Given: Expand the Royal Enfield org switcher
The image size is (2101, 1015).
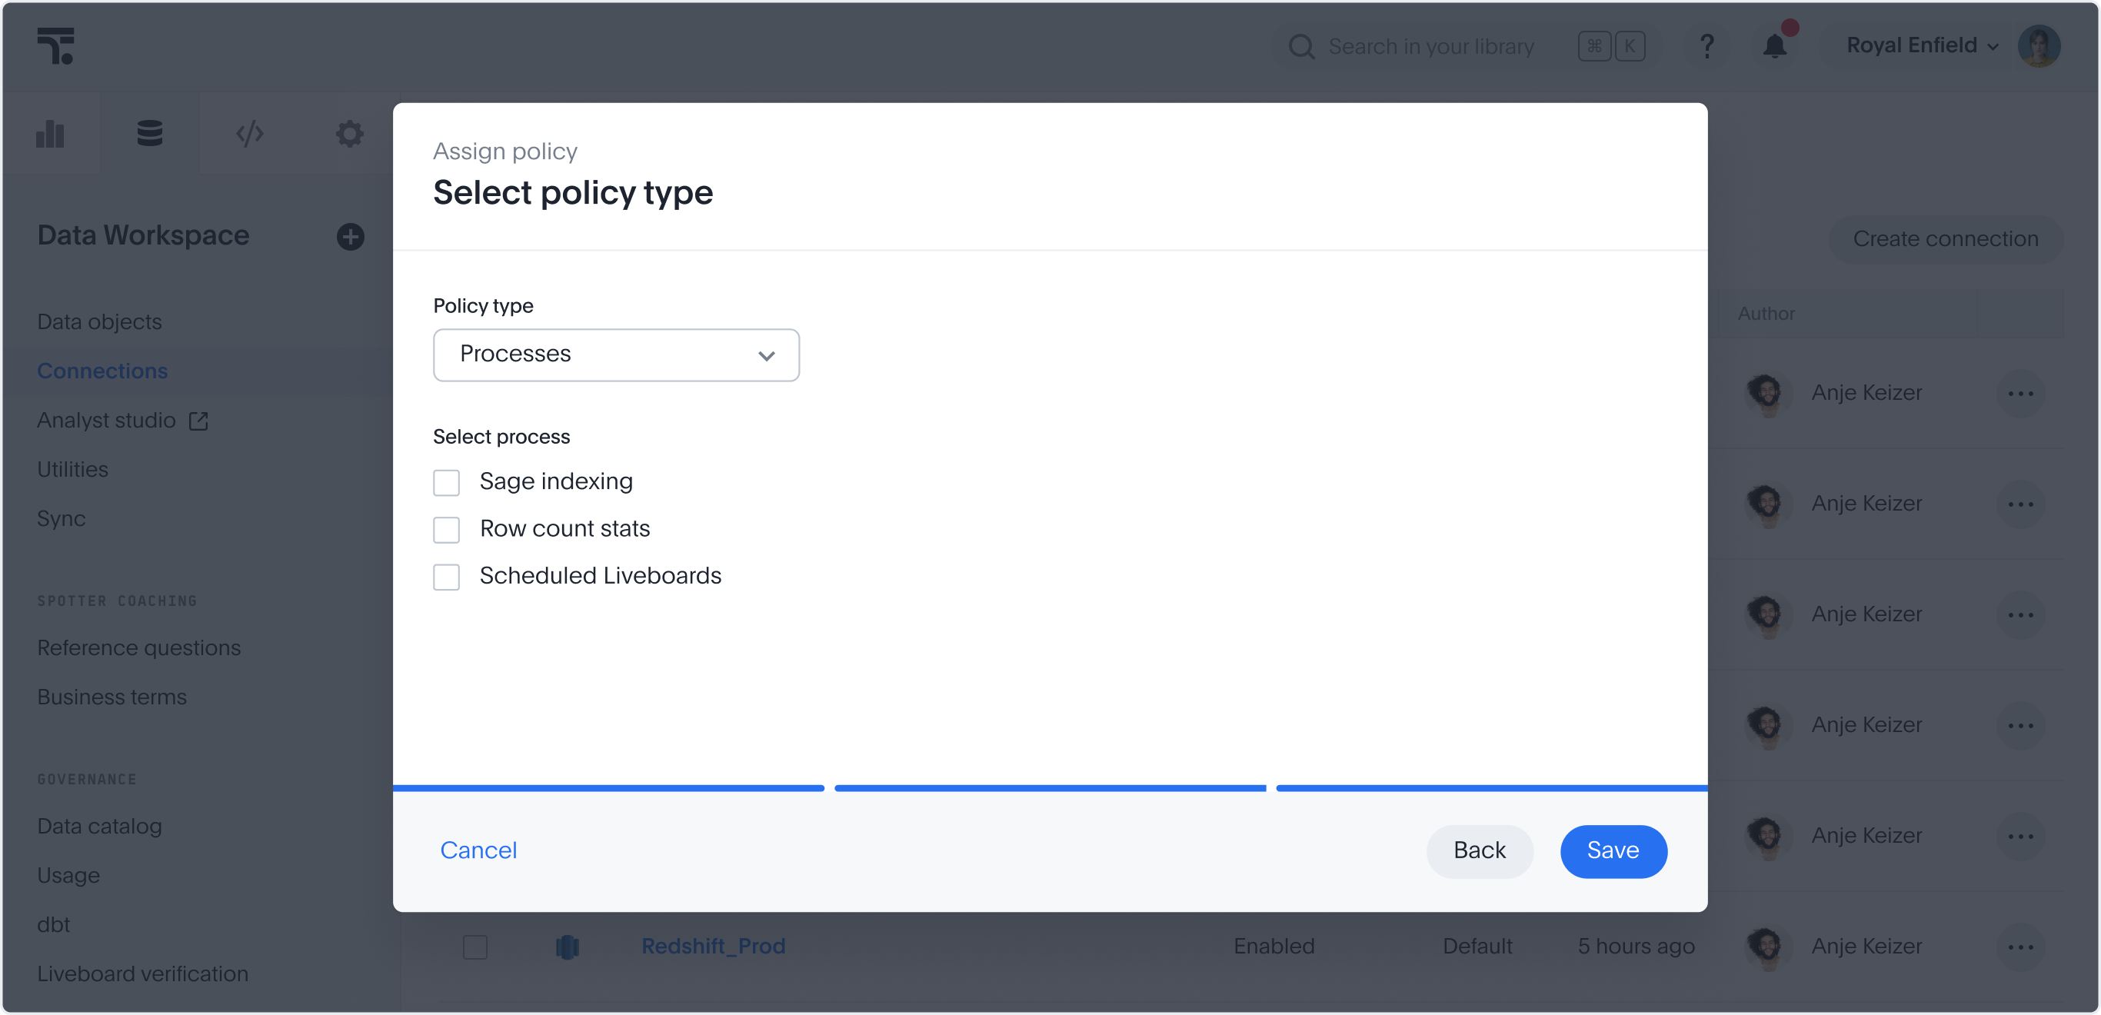Looking at the screenshot, I should click(x=1923, y=45).
